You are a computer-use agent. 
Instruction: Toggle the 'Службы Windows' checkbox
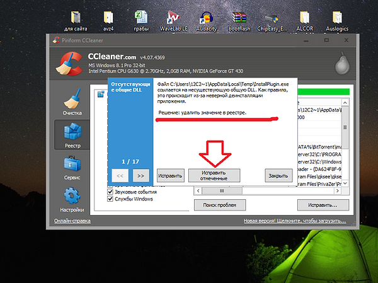pyautogui.click(x=110, y=199)
